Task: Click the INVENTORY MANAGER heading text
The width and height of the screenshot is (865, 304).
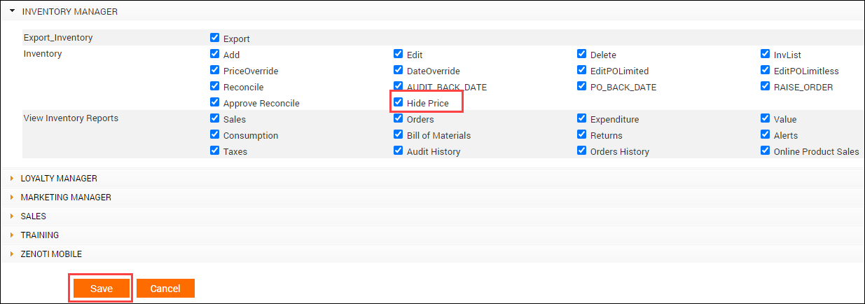Action: 70,11
